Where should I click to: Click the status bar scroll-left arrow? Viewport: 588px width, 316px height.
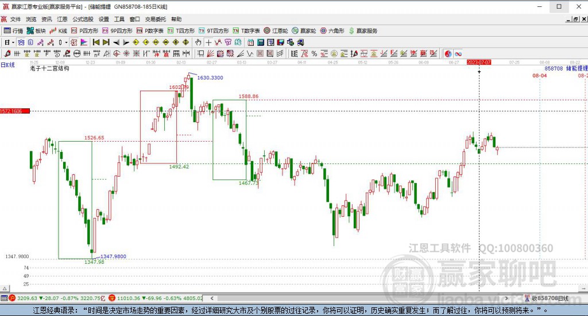click(x=212, y=298)
